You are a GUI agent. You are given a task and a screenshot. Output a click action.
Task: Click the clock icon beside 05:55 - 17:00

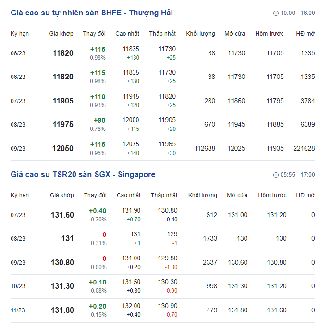click(x=276, y=175)
